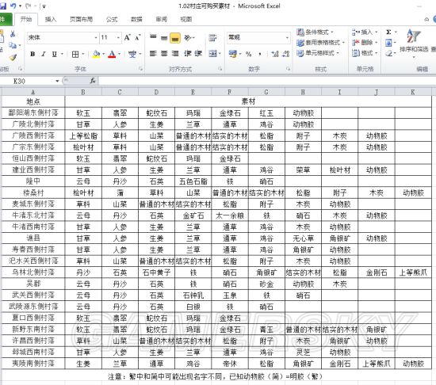The height and width of the screenshot is (385, 436).
Task: Open the 公式 (Formulas) tab
Action: [x=112, y=19]
